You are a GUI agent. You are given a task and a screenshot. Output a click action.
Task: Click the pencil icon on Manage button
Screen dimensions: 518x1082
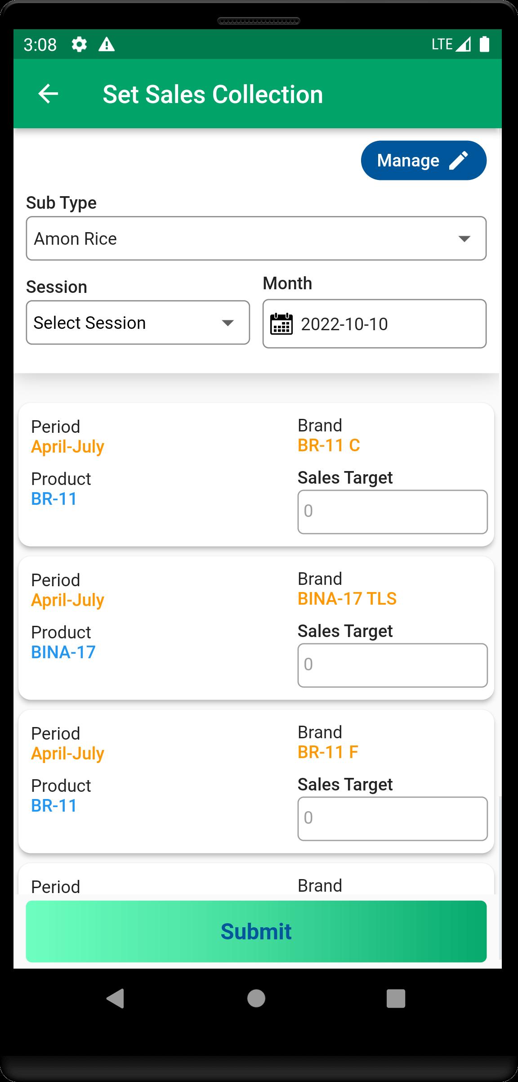pos(459,161)
